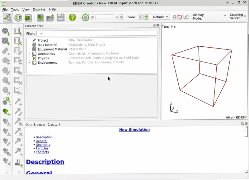Add factory with factory plus icon
249x180 pixels.
pyautogui.click(x=19, y=163)
